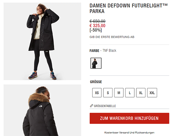The height and width of the screenshot is (136, 170).
Task: Choose size XL
Action: (x=141, y=93)
